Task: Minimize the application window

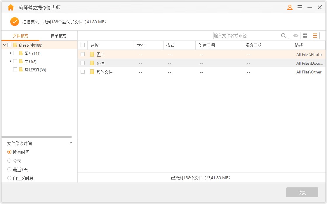Action: (310, 7)
